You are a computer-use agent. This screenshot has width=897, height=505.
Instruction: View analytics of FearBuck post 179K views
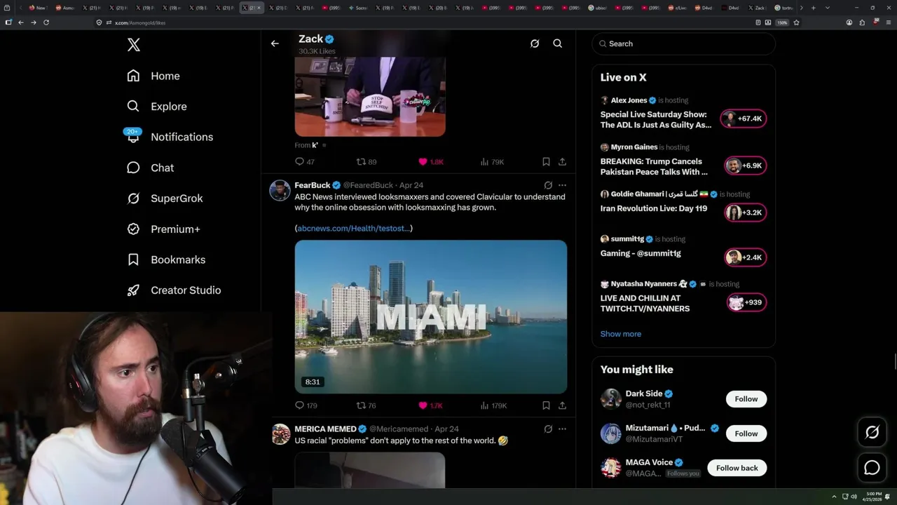(x=493, y=405)
